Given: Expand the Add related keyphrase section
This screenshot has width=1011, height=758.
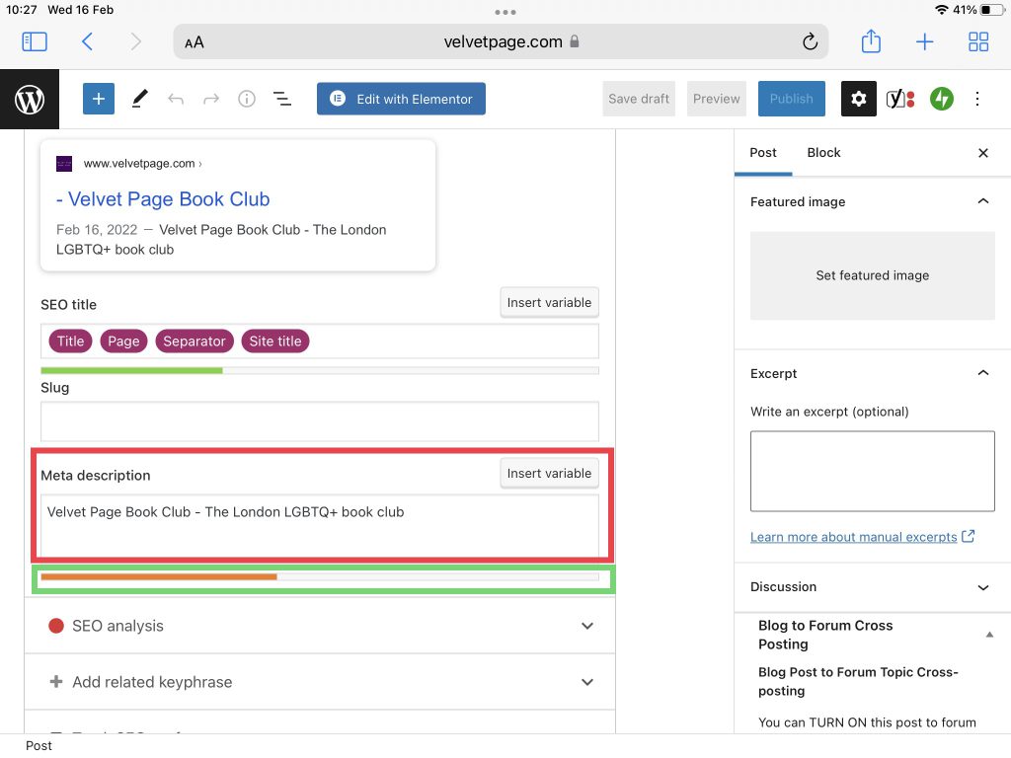Looking at the screenshot, I should (x=320, y=682).
